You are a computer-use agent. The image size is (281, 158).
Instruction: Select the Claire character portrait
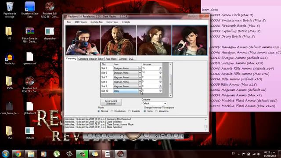click(x=154, y=40)
